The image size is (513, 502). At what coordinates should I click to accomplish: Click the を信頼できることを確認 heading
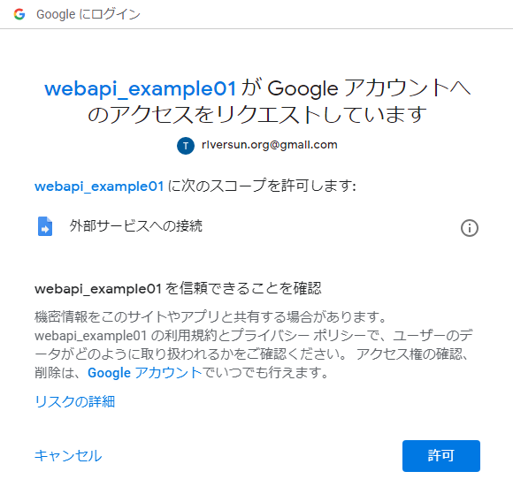pos(243,289)
